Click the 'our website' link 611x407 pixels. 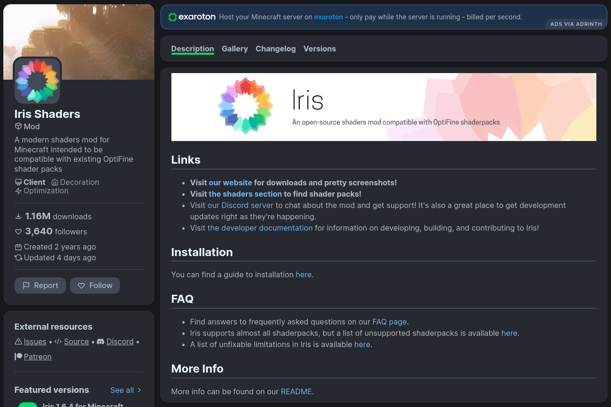pos(230,183)
